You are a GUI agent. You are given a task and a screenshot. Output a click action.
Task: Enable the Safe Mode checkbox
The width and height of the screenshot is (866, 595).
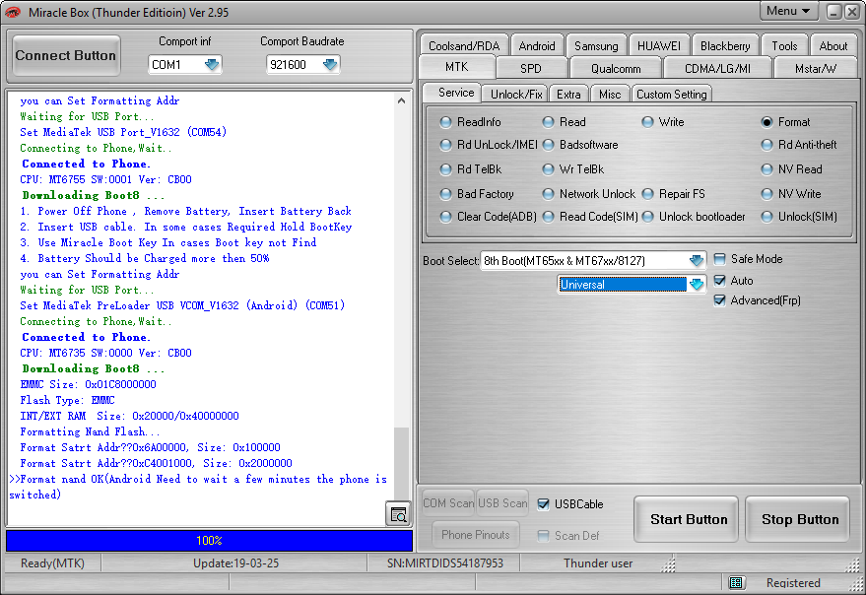(x=719, y=259)
